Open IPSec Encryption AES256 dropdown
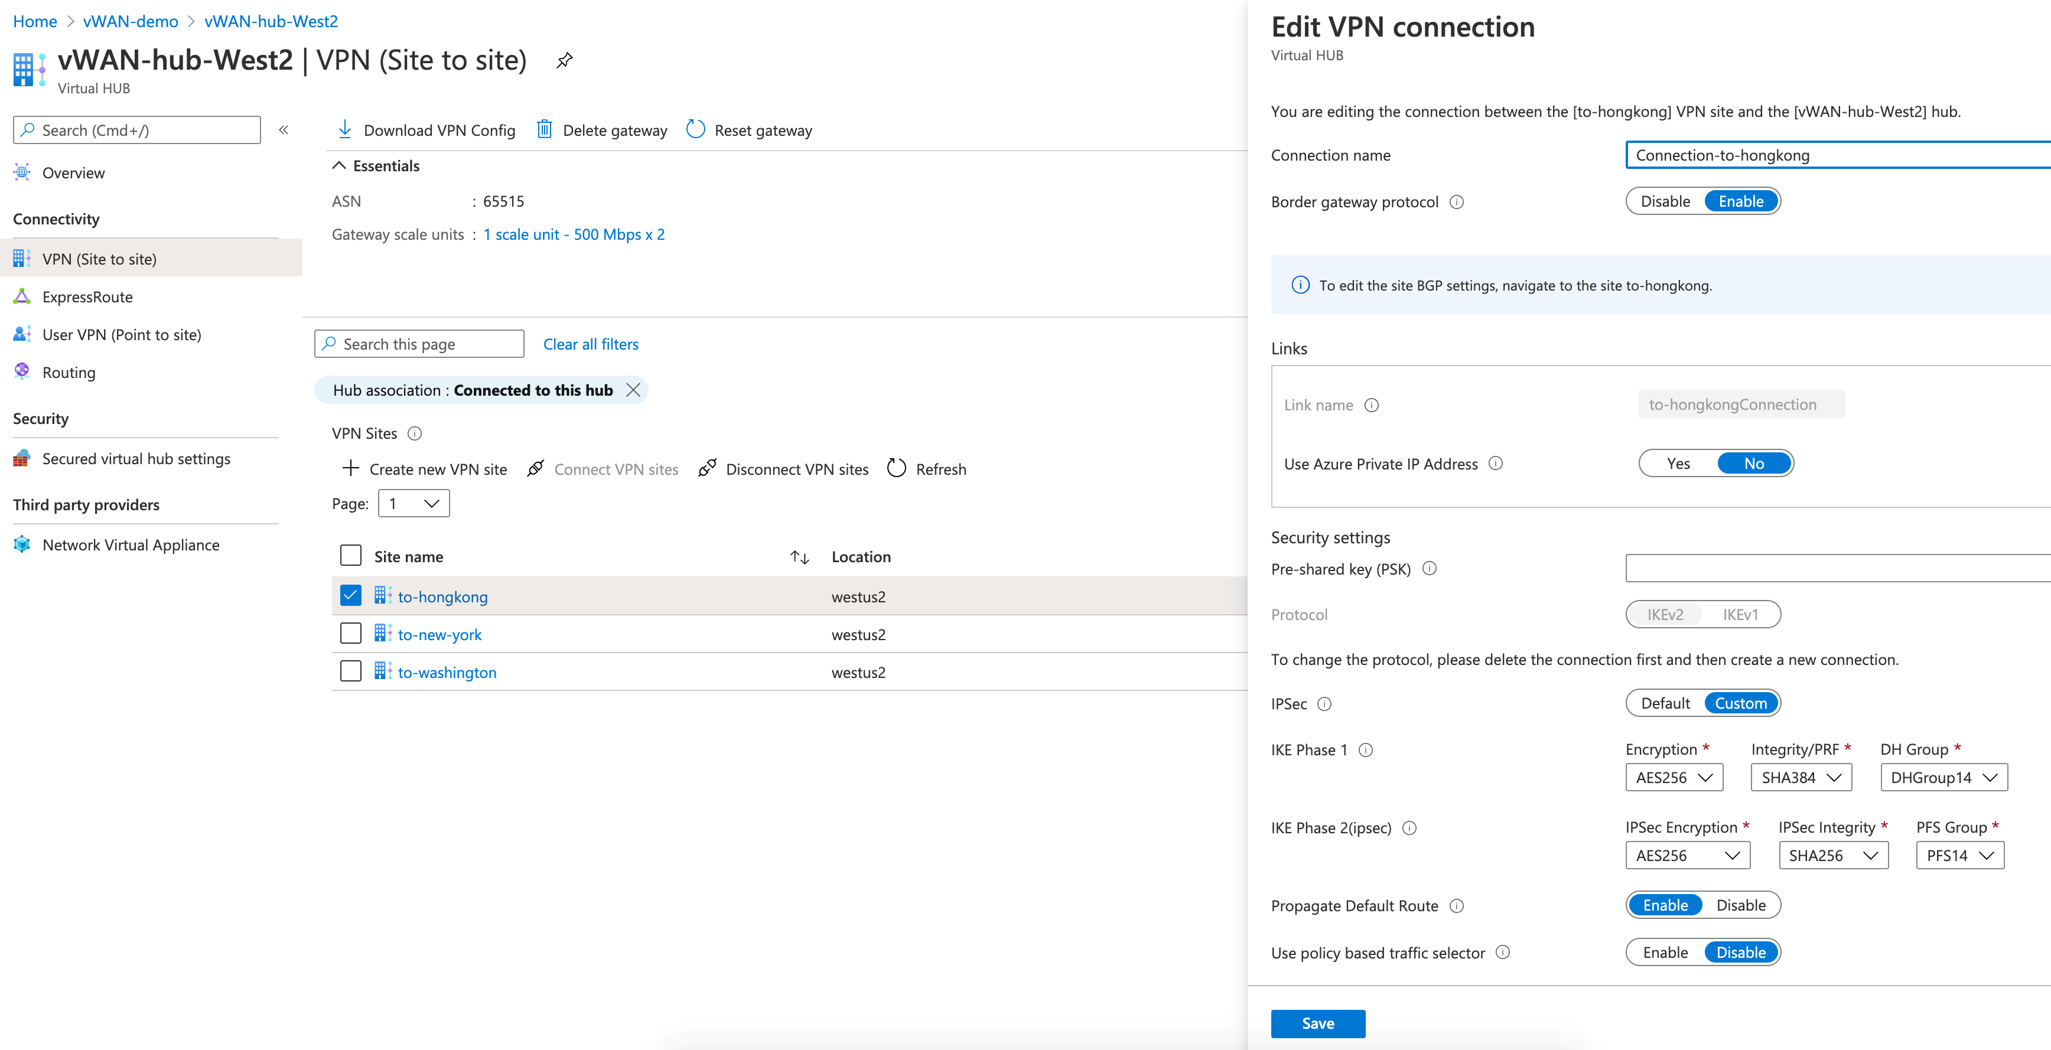 click(x=1687, y=856)
